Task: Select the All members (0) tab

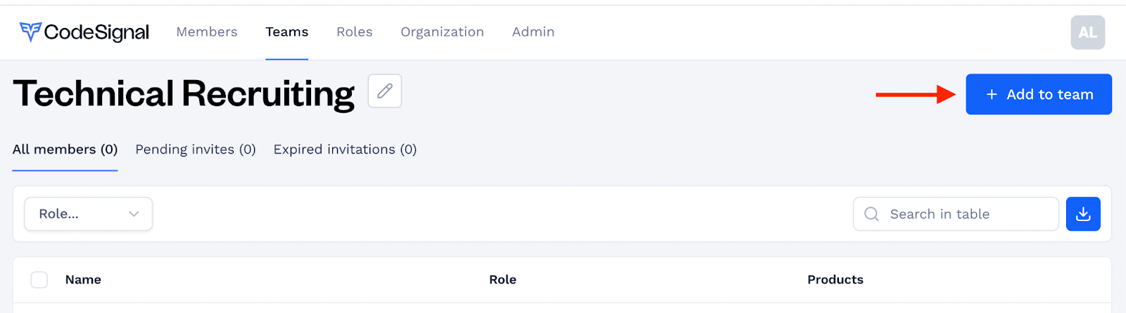Action: (x=65, y=149)
